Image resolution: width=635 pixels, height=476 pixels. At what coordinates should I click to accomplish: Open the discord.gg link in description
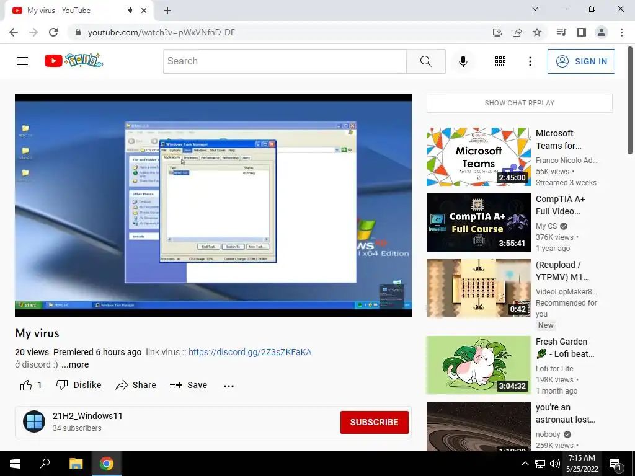(x=250, y=352)
